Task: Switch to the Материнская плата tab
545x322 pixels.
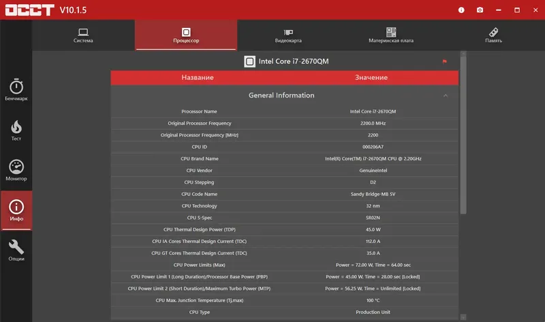Action: pyautogui.click(x=391, y=35)
